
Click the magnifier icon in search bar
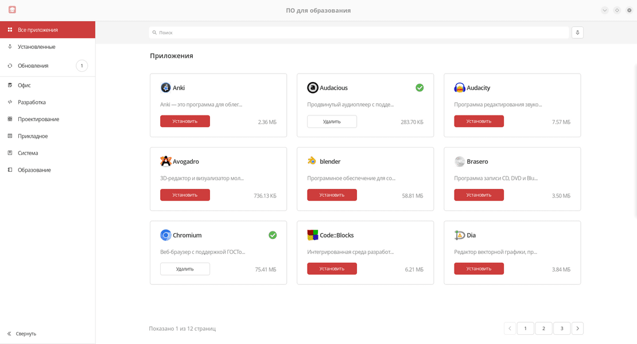tap(154, 33)
